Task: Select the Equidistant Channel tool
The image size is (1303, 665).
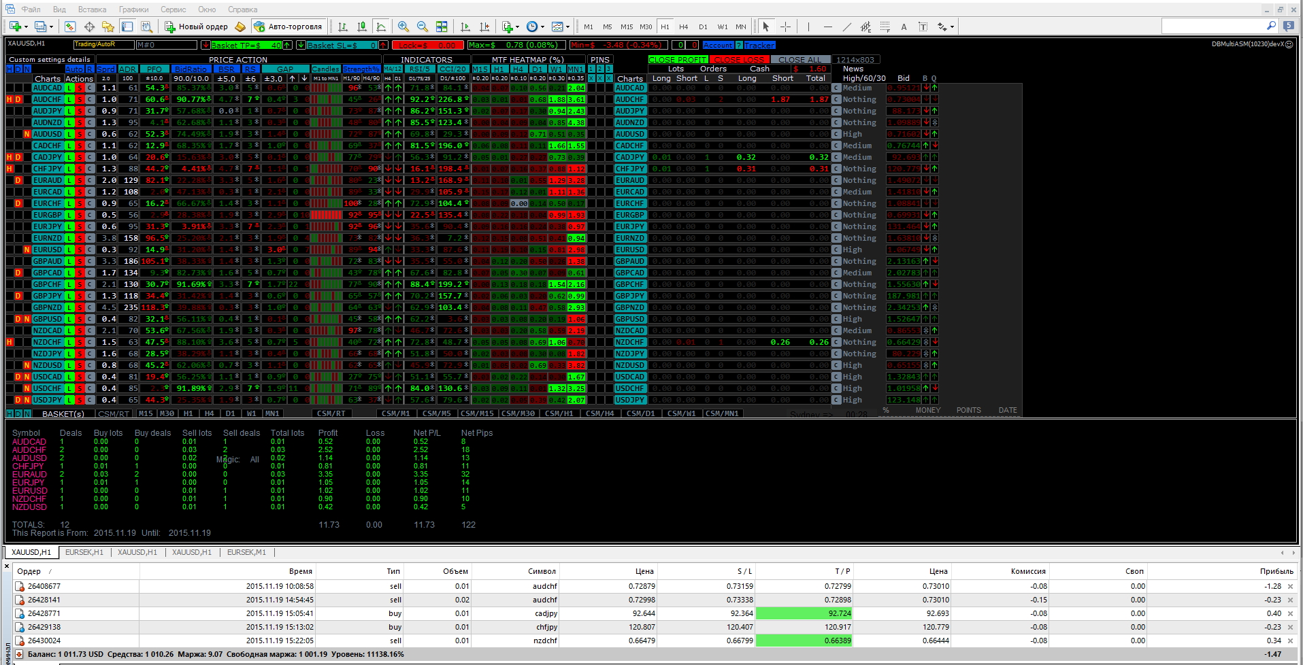Action: point(865,27)
